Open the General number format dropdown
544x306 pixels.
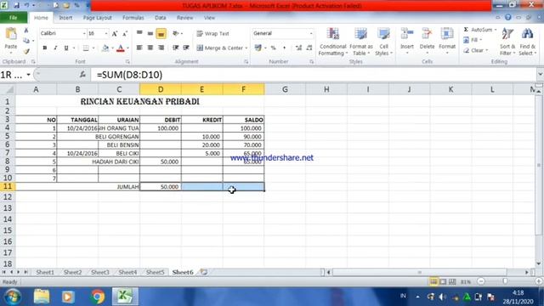point(311,34)
